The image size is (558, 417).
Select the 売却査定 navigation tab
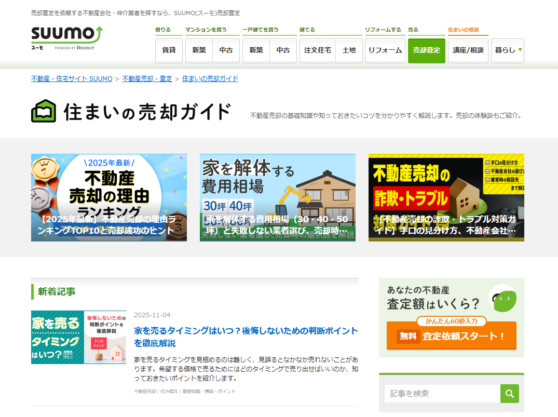[426, 50]
